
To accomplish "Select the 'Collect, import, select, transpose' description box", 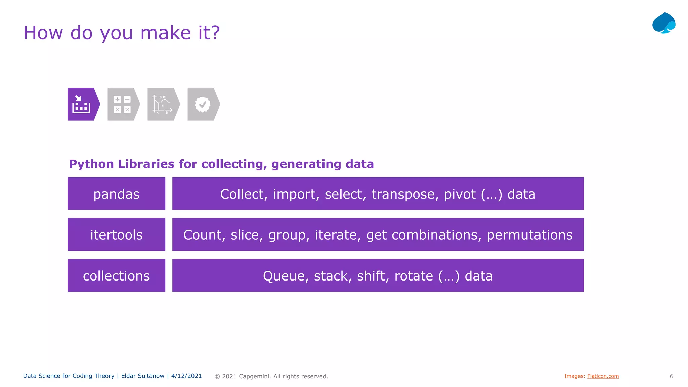I will [x=378, y=194].
